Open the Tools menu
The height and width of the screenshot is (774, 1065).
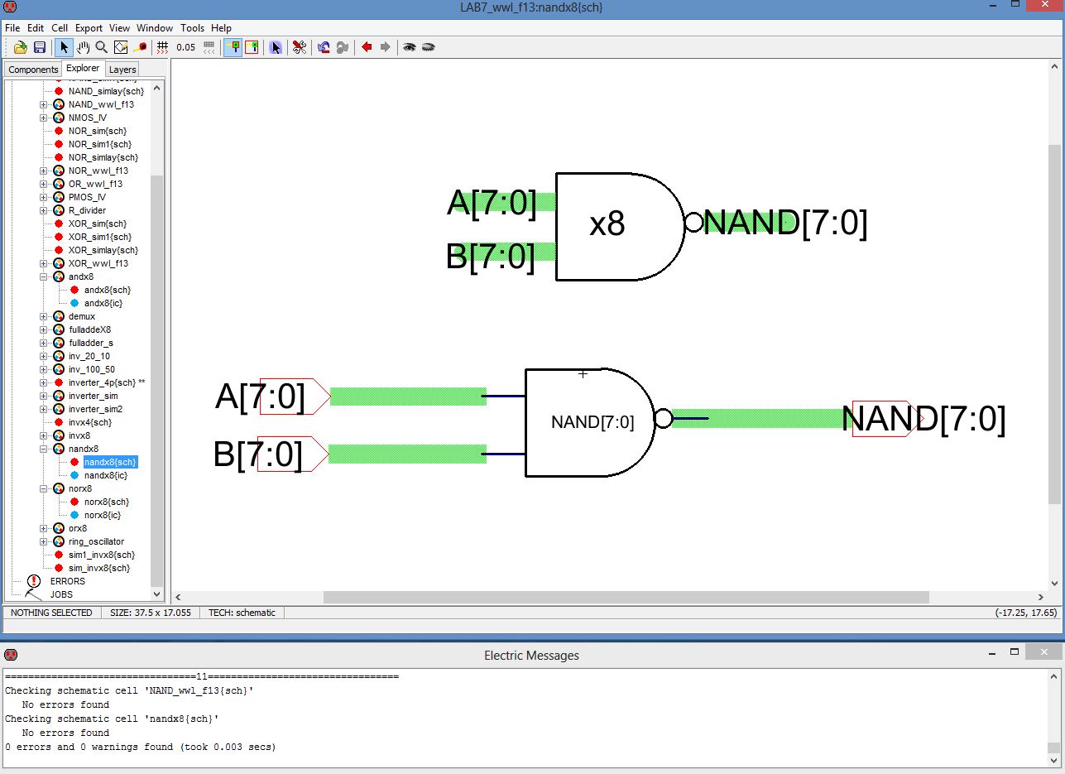point(192,27)
